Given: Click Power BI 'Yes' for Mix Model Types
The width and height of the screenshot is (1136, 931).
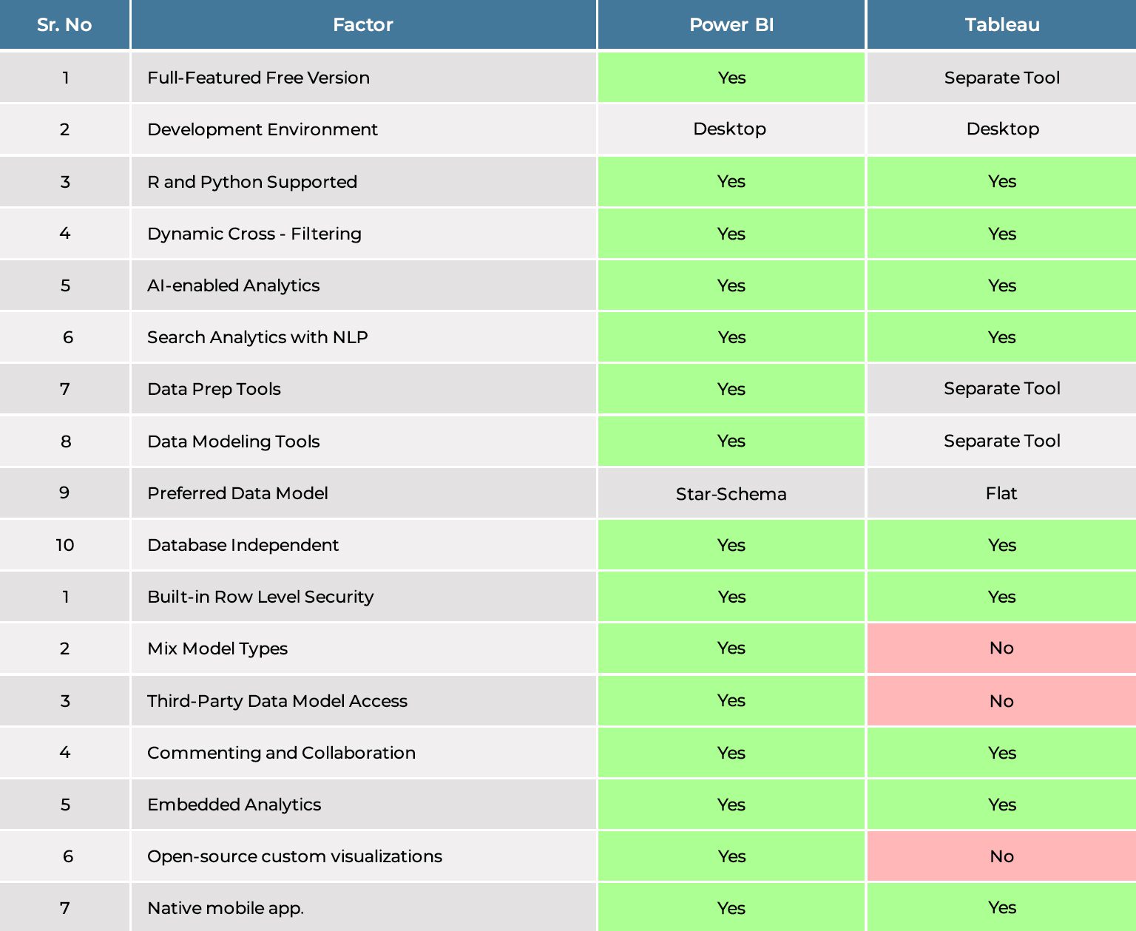Looking at the screenshot, I should click(x=731, y=648).
